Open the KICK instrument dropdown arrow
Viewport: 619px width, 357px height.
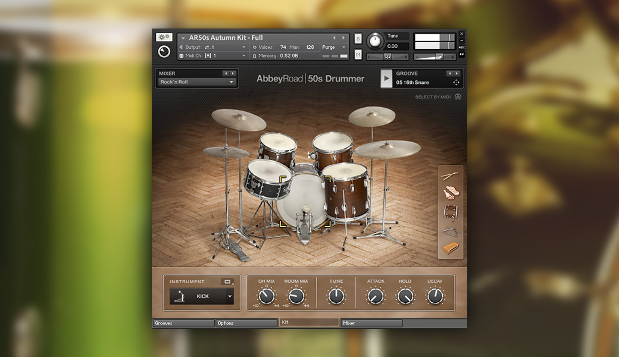click(x=229, y=296)
